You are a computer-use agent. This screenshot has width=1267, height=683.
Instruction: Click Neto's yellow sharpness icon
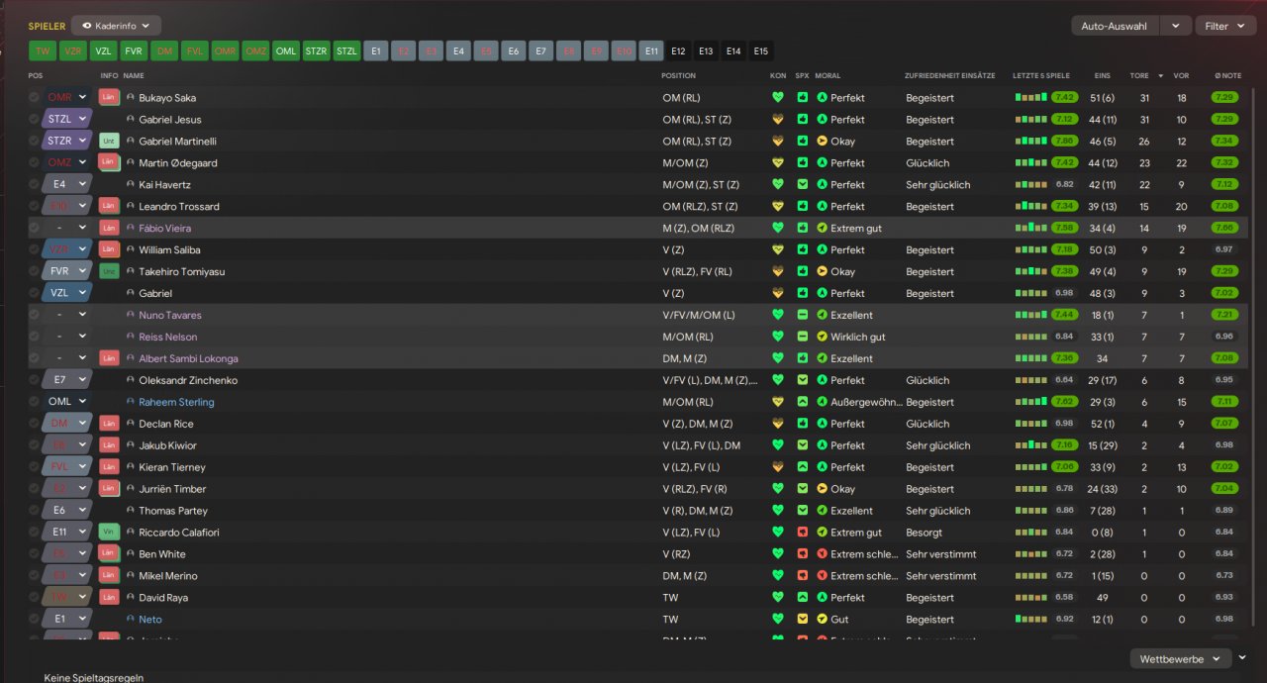[802, 620]
